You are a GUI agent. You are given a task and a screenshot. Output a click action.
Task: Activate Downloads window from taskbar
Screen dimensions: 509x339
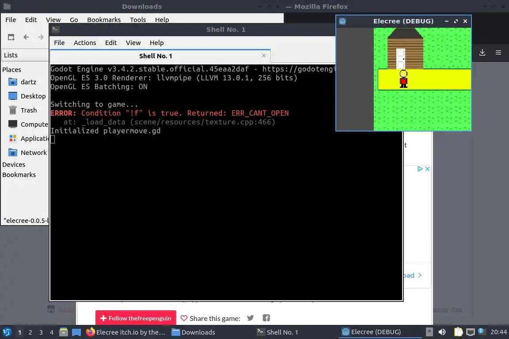click(x=194, y=332)
